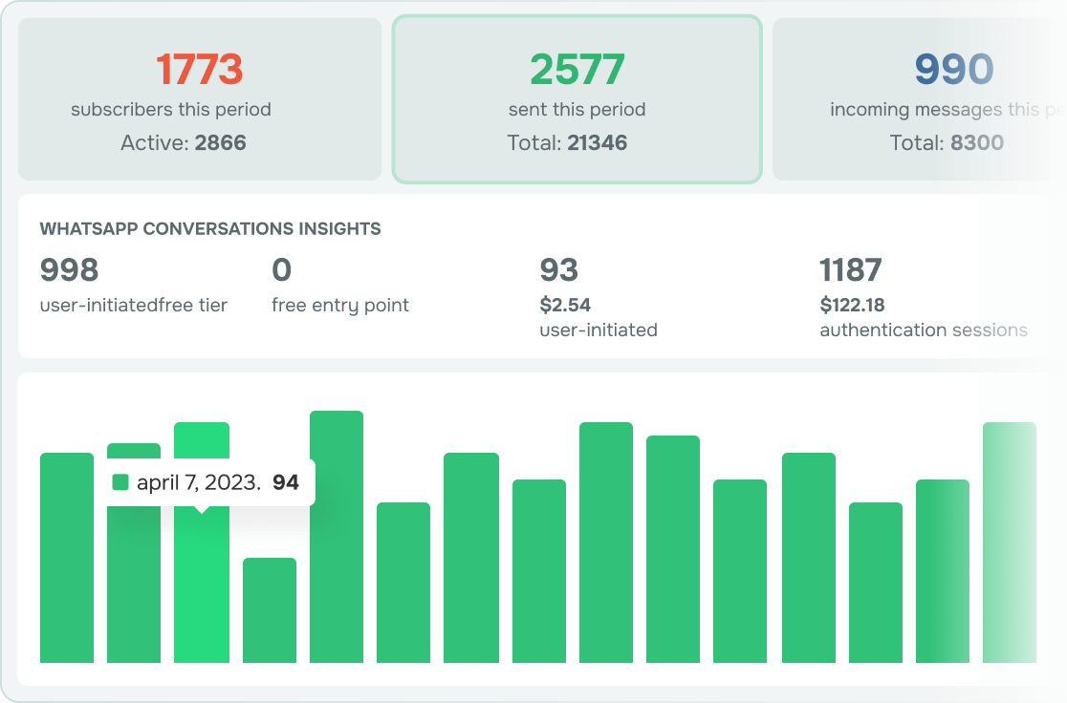
Task: Click the 'subscribers this period' label
Action: point(171,110)
